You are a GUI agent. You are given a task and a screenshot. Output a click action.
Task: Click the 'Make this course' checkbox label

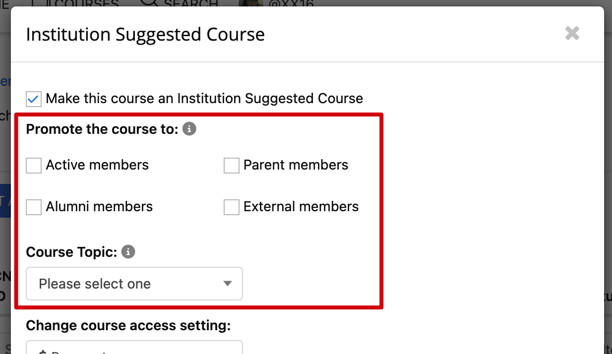coord(204,99)
